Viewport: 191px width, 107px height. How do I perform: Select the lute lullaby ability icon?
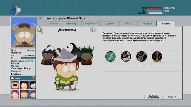click(141, 56)
